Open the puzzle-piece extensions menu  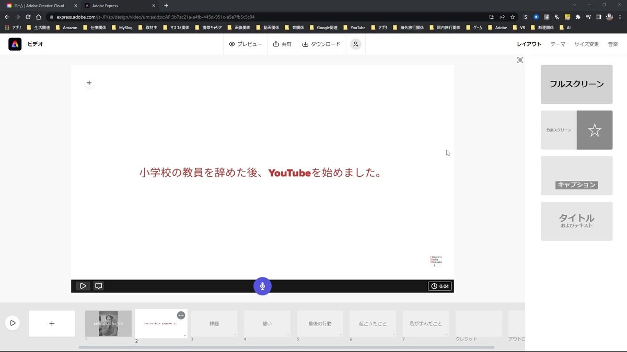(x=578, y=17)
